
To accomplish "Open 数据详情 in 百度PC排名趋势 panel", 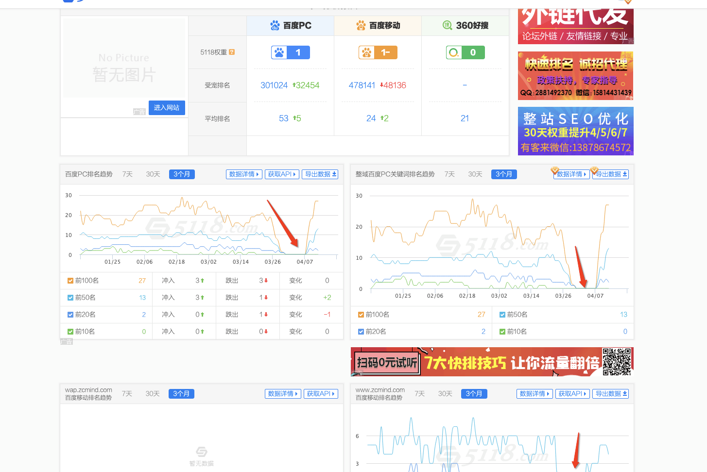I will point(244,174).
